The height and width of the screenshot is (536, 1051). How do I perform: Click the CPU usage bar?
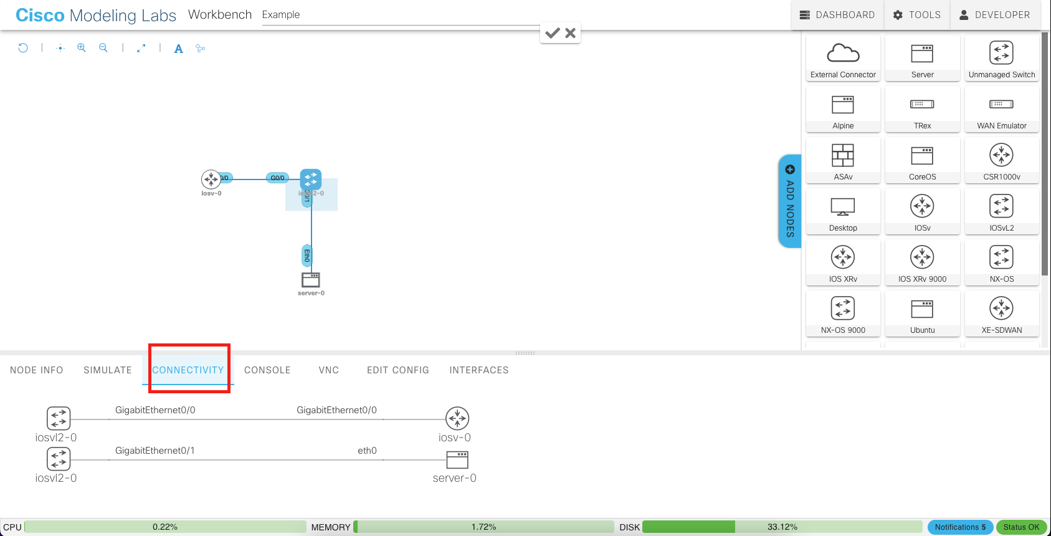coord(165,527)
